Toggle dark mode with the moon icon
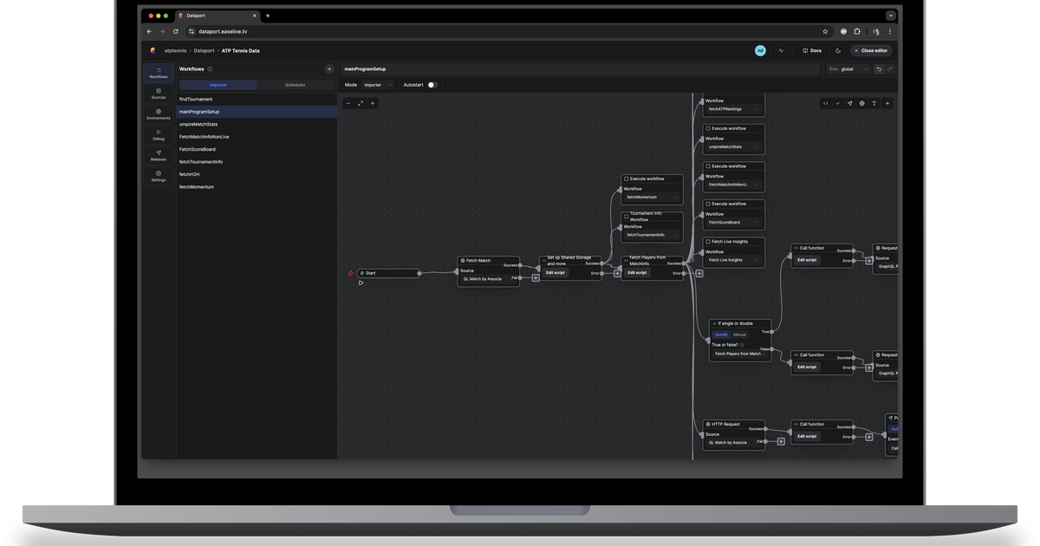The image size is (1040, 546). pyautogui.click(x=838, y=51)
